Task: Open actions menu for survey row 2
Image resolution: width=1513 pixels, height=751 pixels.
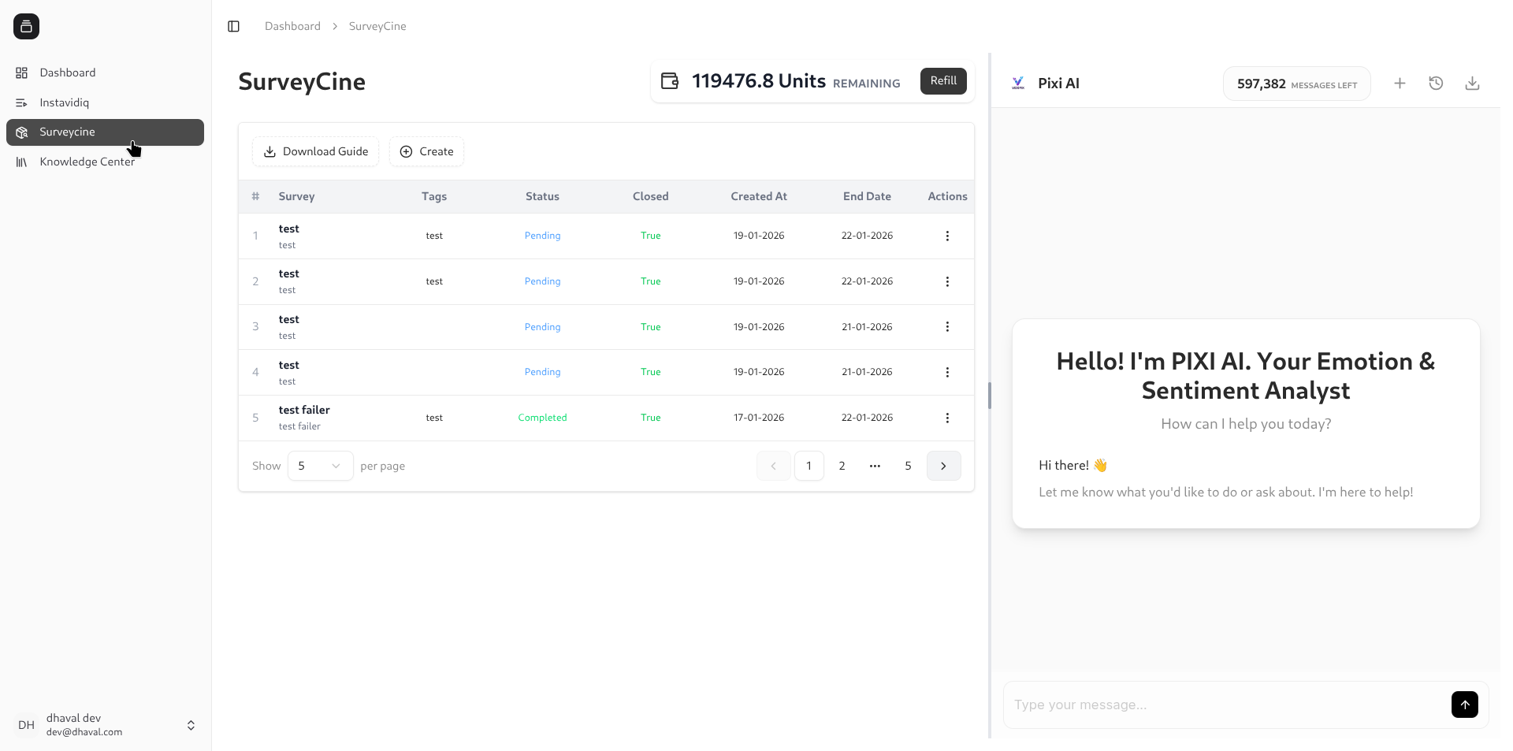Action: (947, 281)
